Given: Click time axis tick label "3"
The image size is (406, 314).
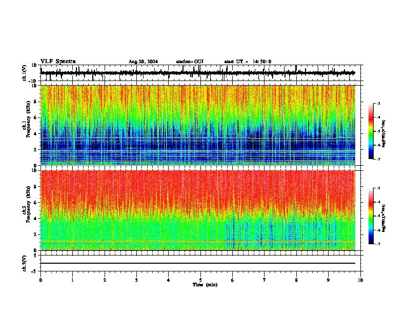Looking at the screenshot, I should click(136, 280).
